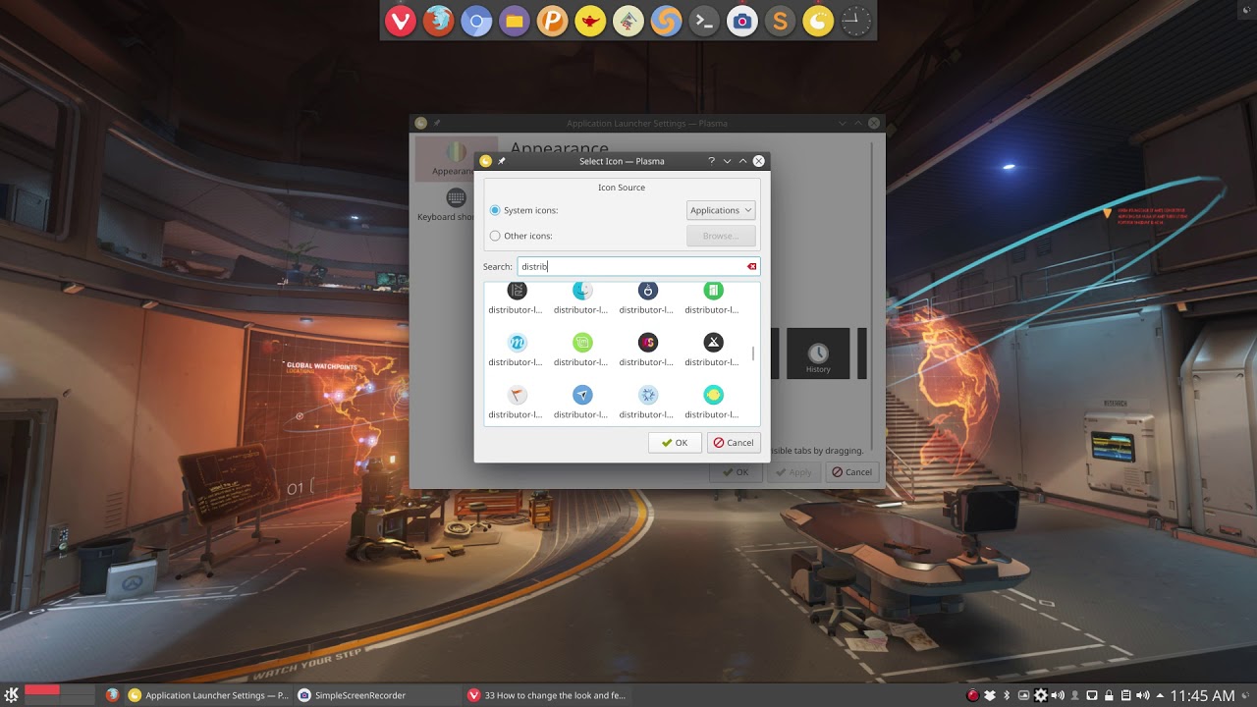Choose the blue letter m distributor logo

(x=517, y=342)
